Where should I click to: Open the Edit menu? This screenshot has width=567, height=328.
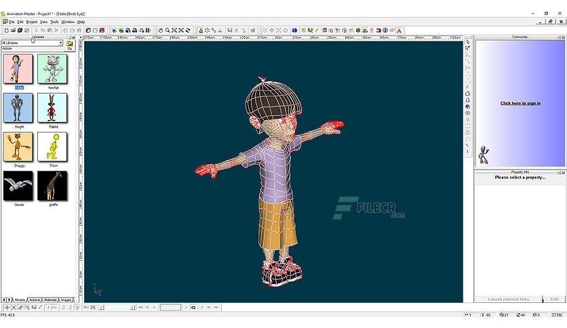(20, 22)
